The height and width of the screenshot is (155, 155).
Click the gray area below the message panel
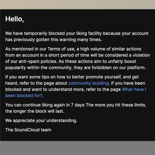77,148
